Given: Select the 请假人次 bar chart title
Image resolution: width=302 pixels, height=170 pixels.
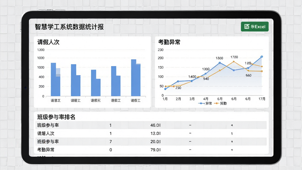Looking at the screenshot, I should coord(48,42).
